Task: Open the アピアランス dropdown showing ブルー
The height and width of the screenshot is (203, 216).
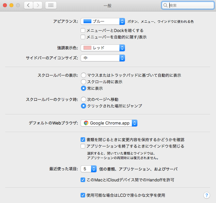Action: pyautogui.click(x=103, y=21)
